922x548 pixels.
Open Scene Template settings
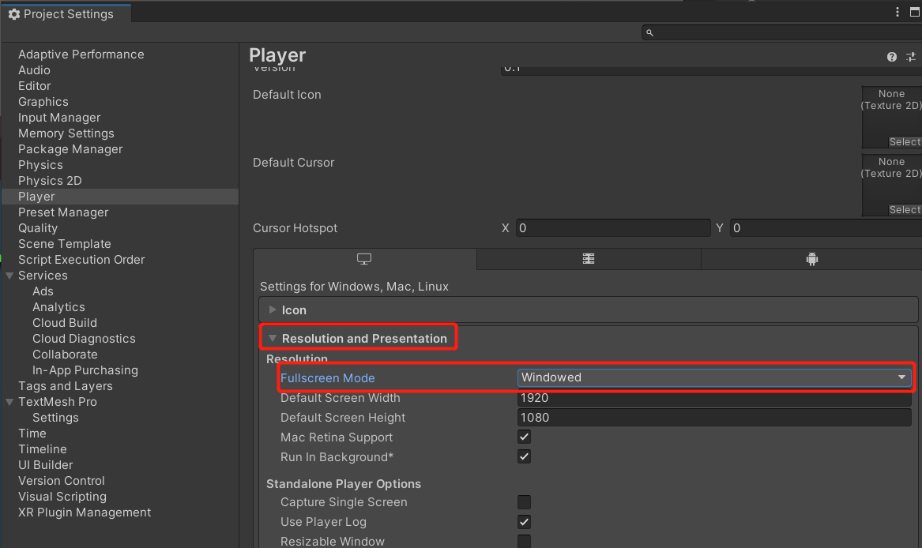pos(64,245)
